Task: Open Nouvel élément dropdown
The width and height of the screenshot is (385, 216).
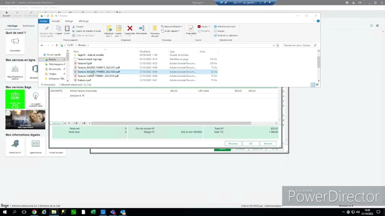Action: point(172,27)
